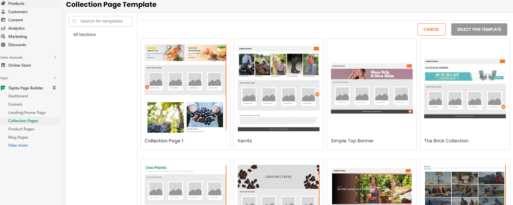This screenshot has width=513, height=205.
Task: Click the Marketing target icon
Action: pyautogui.click(x=3, y=36)
